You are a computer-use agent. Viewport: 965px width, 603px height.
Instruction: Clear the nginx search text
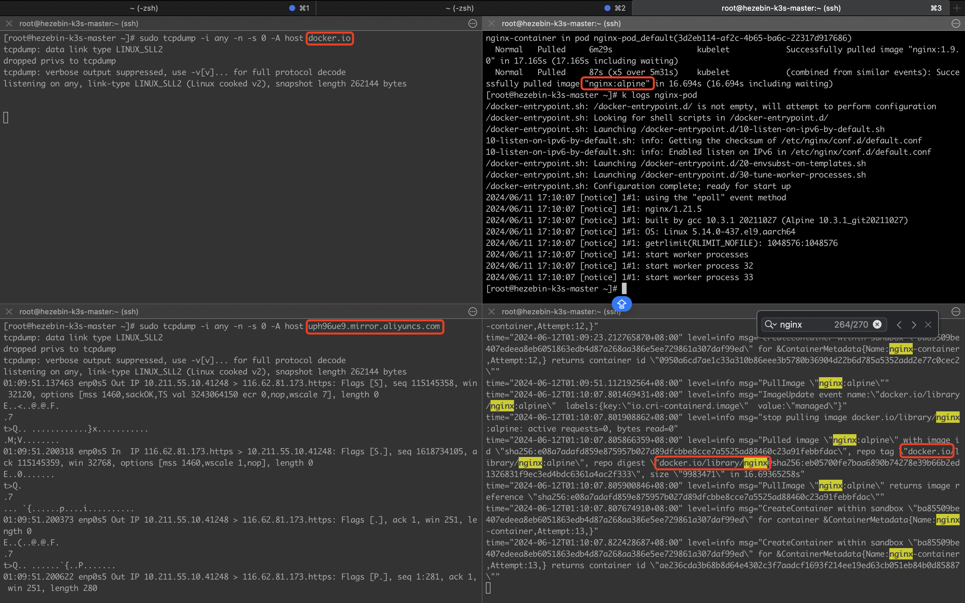tap(877, 325)
